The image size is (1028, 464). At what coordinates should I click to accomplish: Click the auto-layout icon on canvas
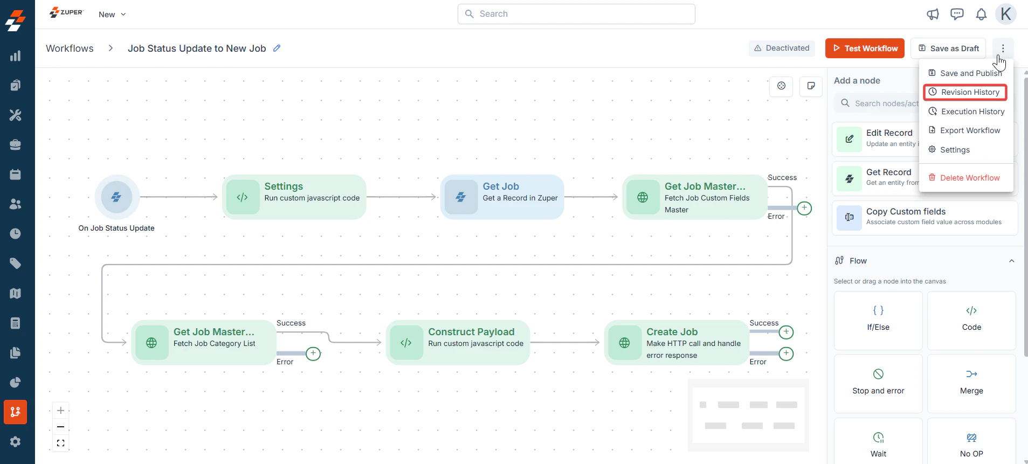[x=781, y=86]
